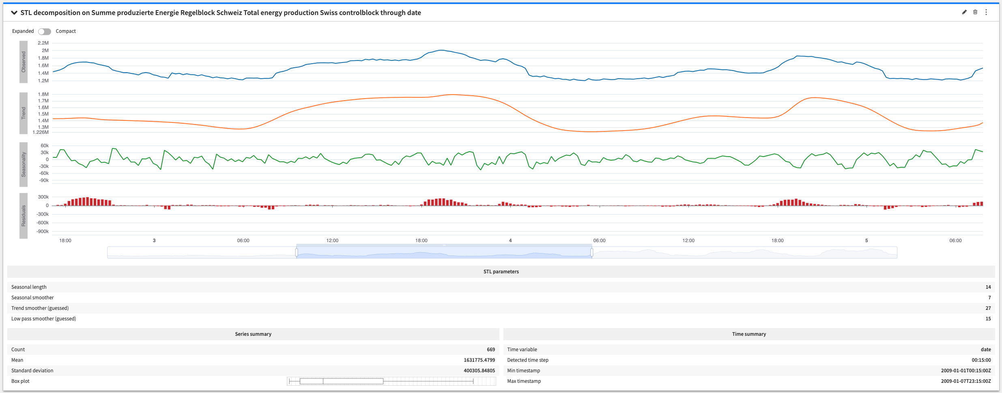Click the box plot graphic
The width and height of the screenshot is (1002, 393).
click(x=391, y=381)
